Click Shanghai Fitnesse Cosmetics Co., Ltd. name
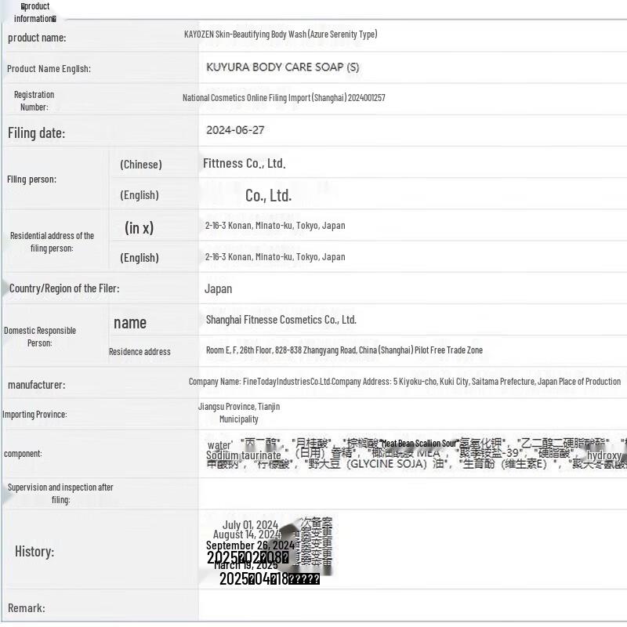Viewport: 627px width, 627px height. [x=281, y=320]
